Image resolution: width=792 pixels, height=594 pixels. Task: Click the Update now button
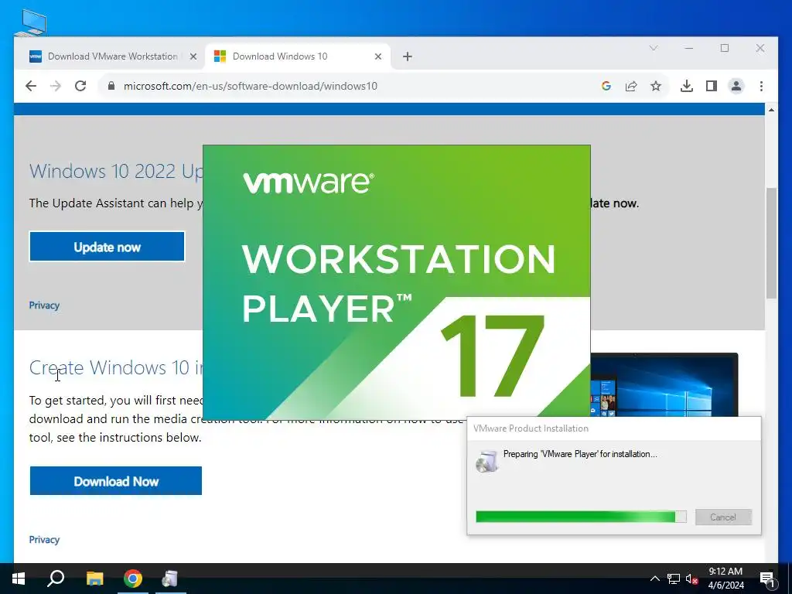(107, 247)
